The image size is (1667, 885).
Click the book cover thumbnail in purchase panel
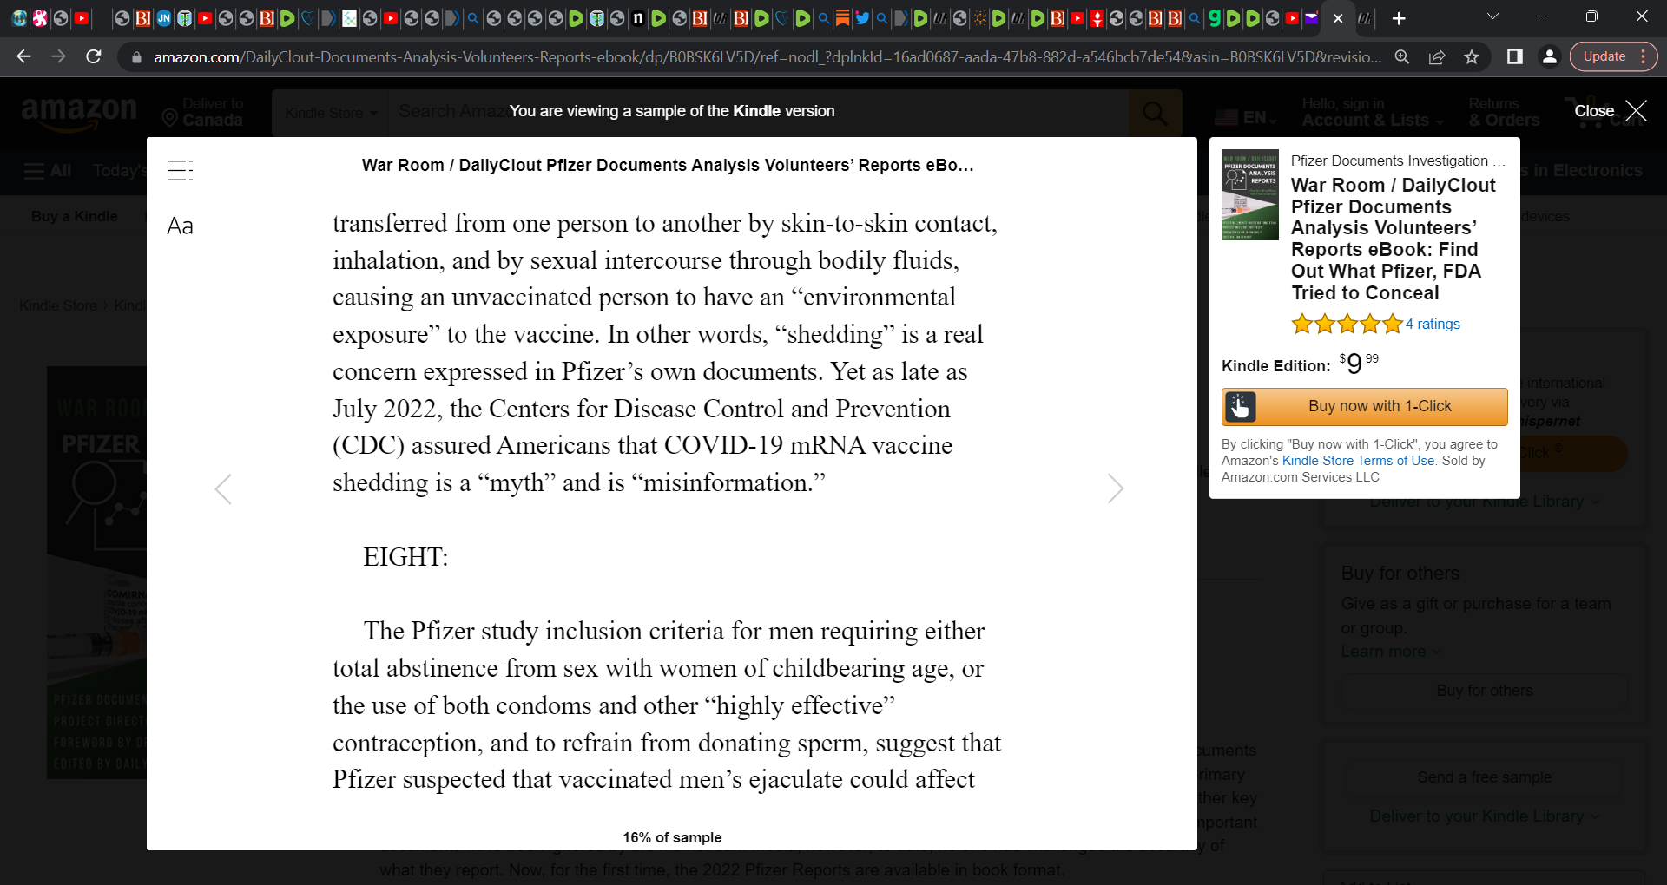1250,195
